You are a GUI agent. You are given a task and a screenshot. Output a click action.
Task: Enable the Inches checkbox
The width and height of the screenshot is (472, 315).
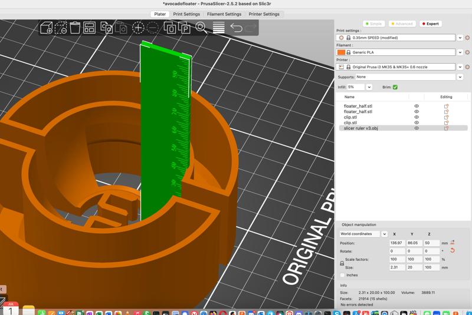pyautogui.click(x=342, y=275)
